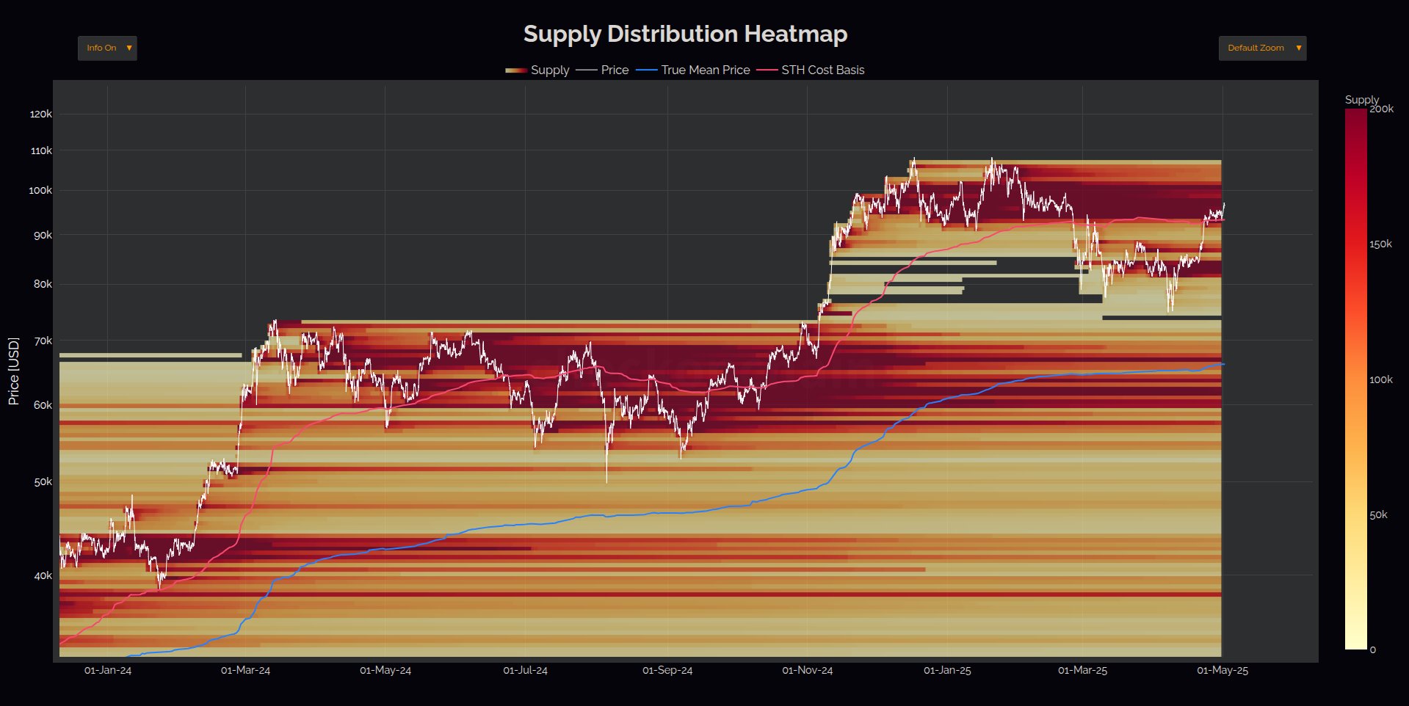
Task: Click the red STH Cost Basis legend line
Action: pyautogui.click(x=767, y=70)
